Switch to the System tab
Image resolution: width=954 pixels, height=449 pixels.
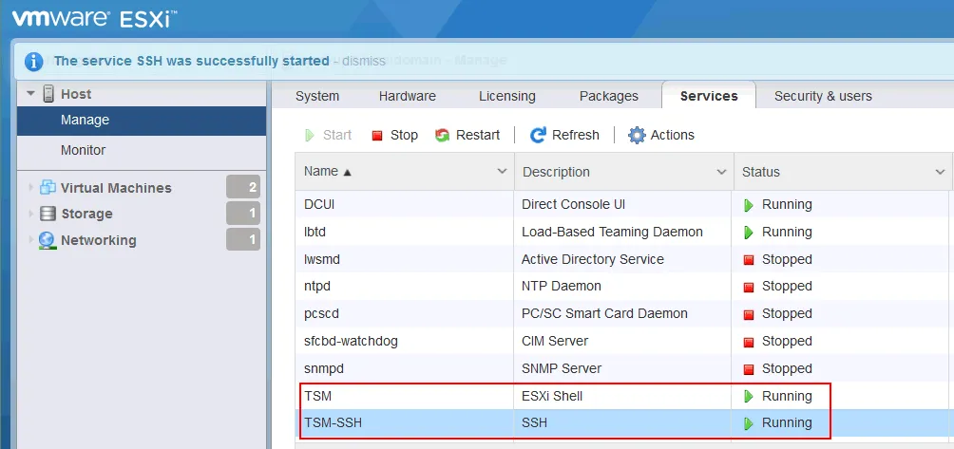(x=317, y=96)
